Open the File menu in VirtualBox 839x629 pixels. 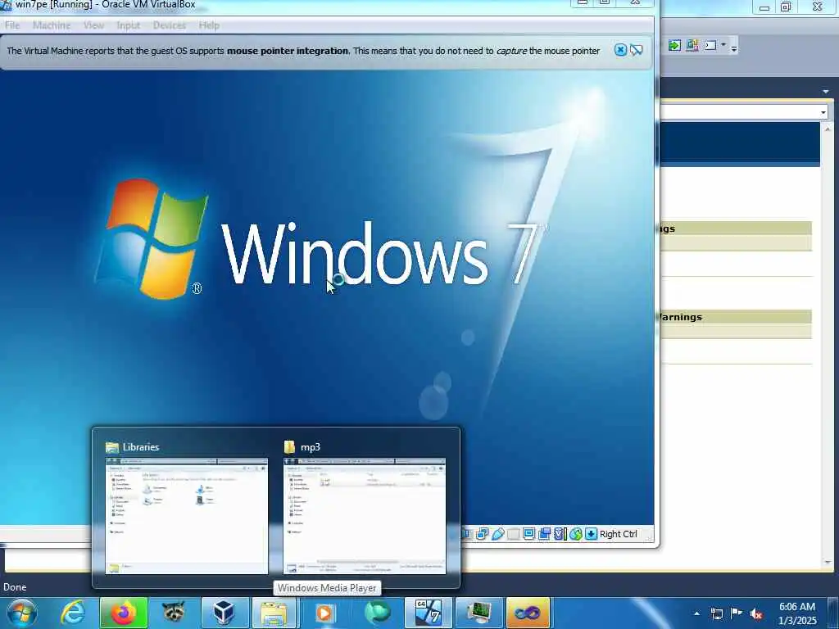click(x=12, y=25)
